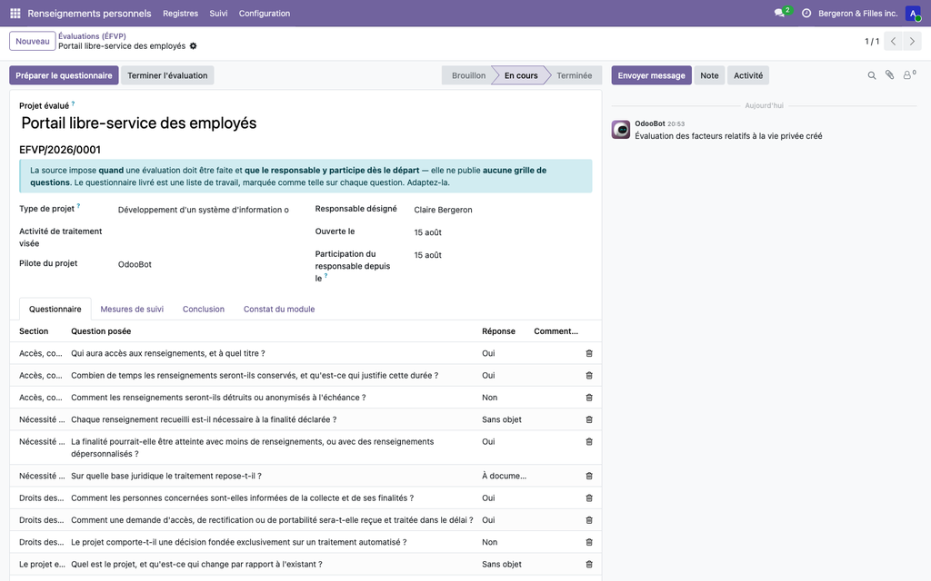
Task: Delete row 'Comment les personnes concernées sont-elles informées'
Action: click(x=589, y=498)
